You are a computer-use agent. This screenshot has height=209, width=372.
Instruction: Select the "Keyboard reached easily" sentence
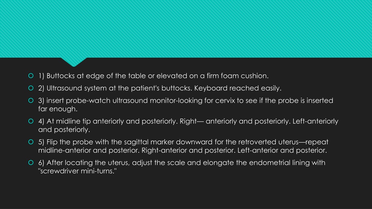point(238,88)
